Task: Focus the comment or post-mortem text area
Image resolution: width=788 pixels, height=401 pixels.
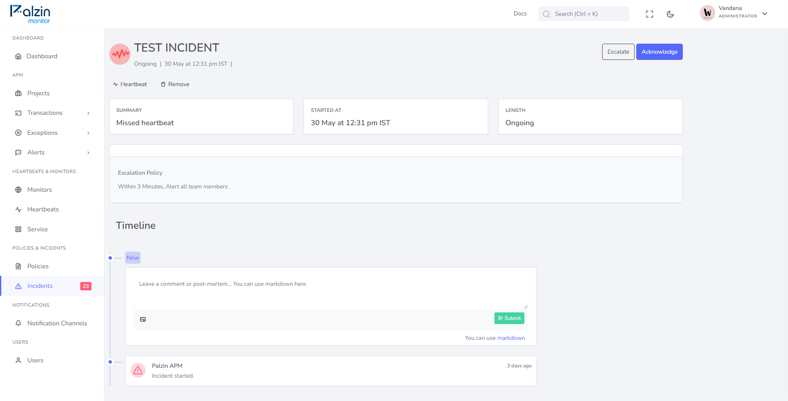Action: point(331,292)
